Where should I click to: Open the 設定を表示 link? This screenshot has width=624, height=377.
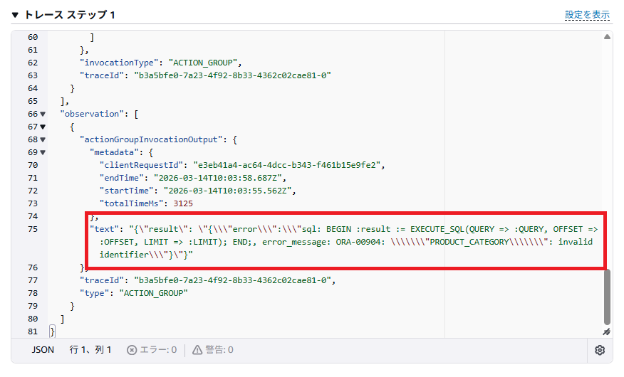point(587,15)
